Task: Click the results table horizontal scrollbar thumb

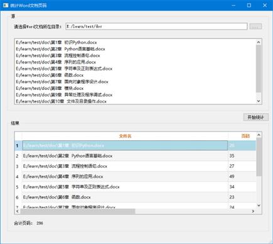Action: pos(78,211)
